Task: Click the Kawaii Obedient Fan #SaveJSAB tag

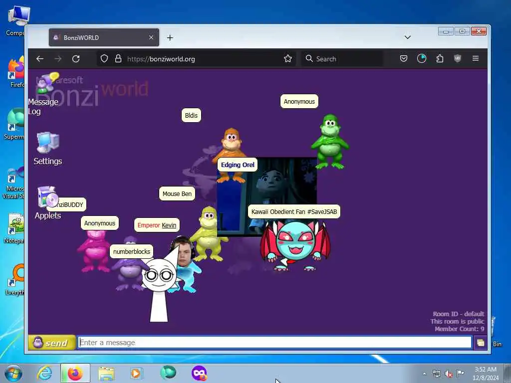Action: [x=294, y=211]
